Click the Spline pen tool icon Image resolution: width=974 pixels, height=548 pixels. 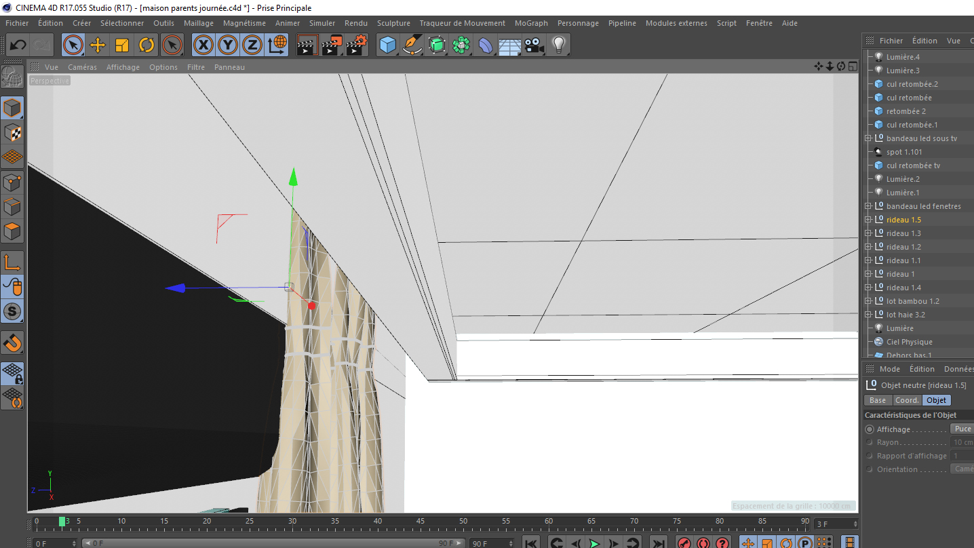tap(412, 45)
